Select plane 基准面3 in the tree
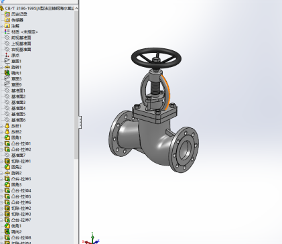 coord(18,103)
